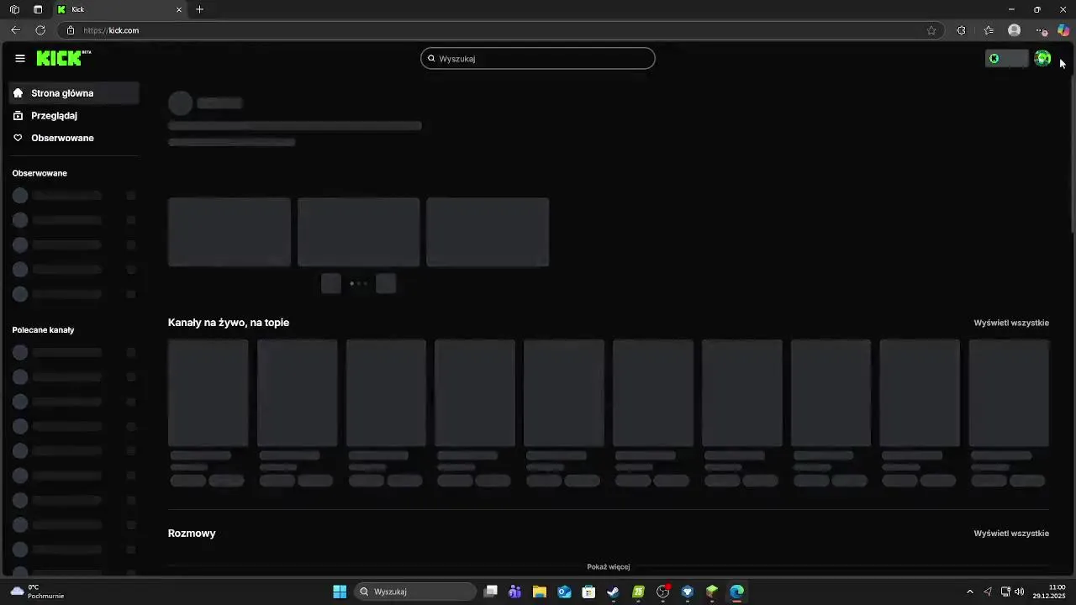
Task: Switch to the Kick browser tab
Action: point(120,9)
